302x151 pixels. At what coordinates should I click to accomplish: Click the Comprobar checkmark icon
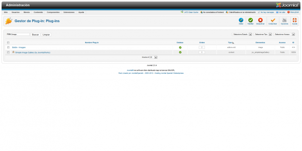pyautogui.click(x=273, y=20)
